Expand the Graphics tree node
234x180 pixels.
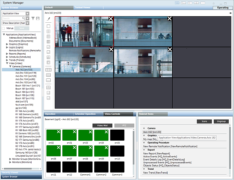click(7, 44)
